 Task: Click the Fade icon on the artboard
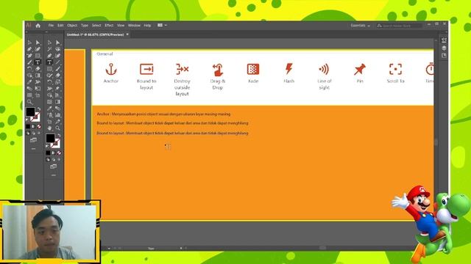(253, 69)
